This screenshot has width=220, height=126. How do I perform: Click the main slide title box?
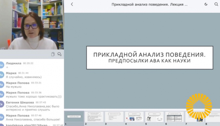coord(150,57)
